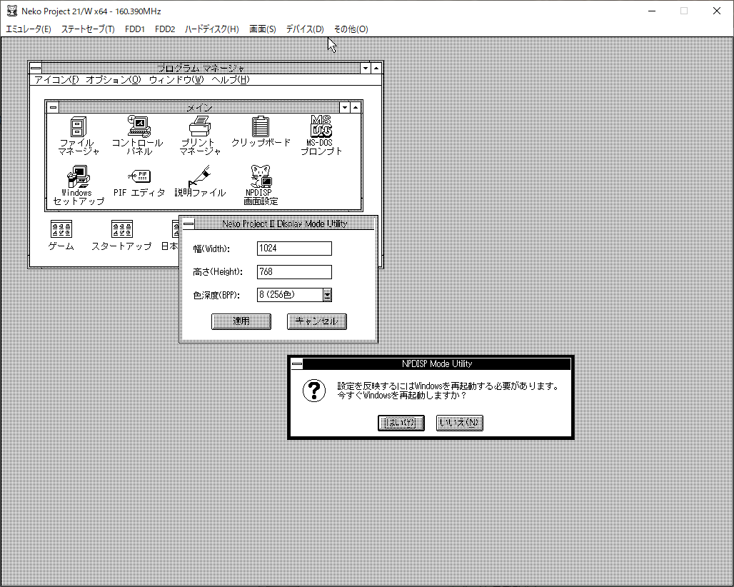Screen dimensions: 734x587
Task: Minimize the Program Manager window arrow
Action: tap(366, 68)
